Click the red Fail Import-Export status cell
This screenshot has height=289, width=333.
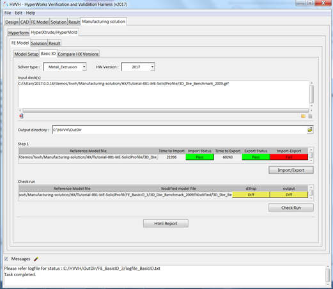pyautogui.click(x=289, y=157)
